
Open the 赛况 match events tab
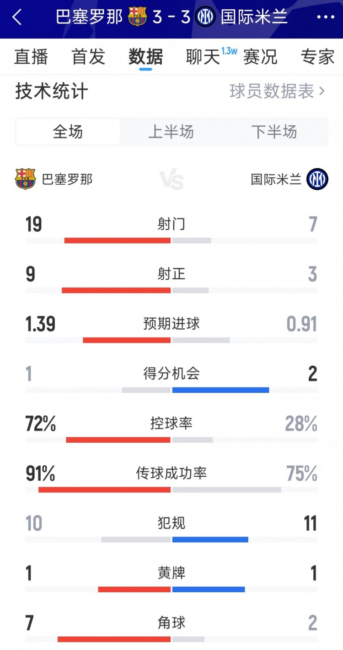pyautogui.click(x=260, y=57)
